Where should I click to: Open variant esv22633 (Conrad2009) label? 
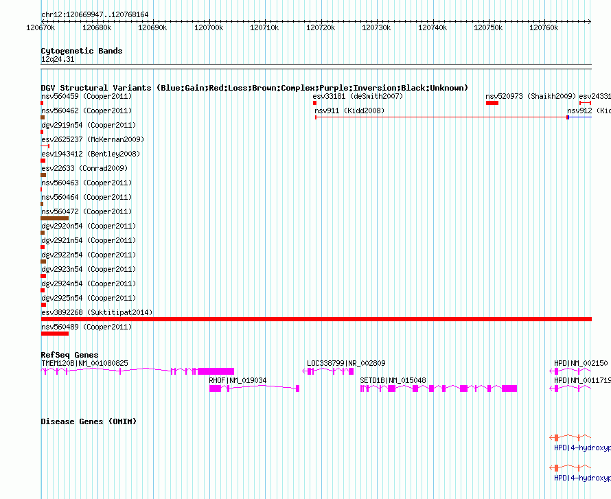[84, 168]
